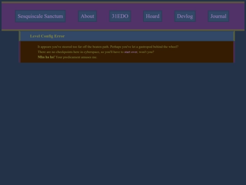
Task: Visit the Hoard page
Action: [153, 16]
